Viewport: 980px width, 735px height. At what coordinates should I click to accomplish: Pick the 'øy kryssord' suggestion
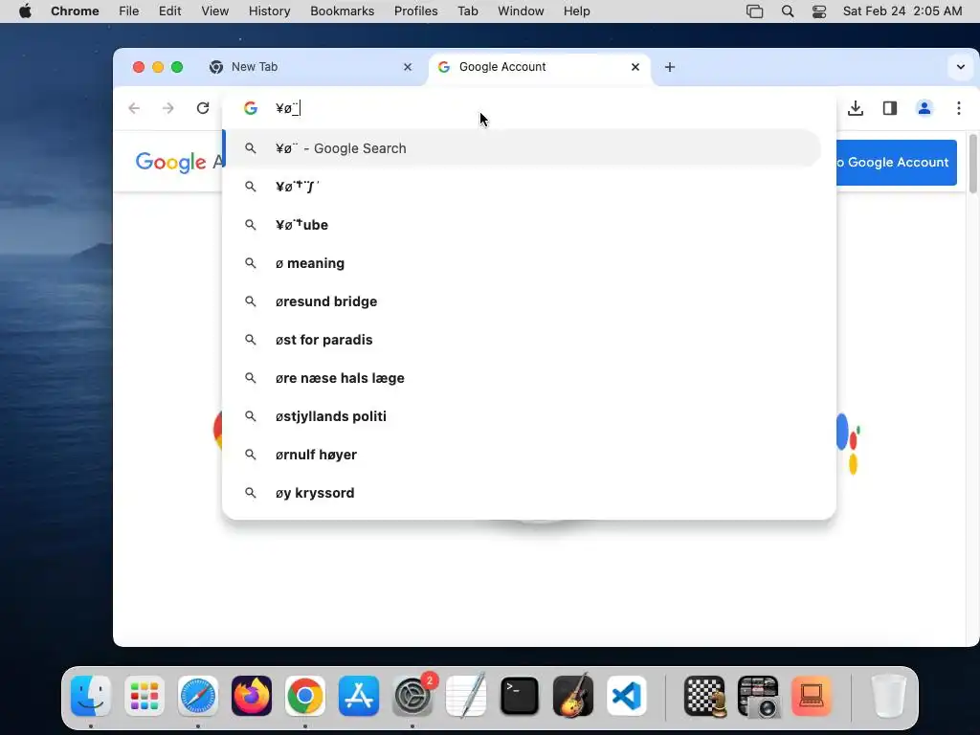coord(523,493)
